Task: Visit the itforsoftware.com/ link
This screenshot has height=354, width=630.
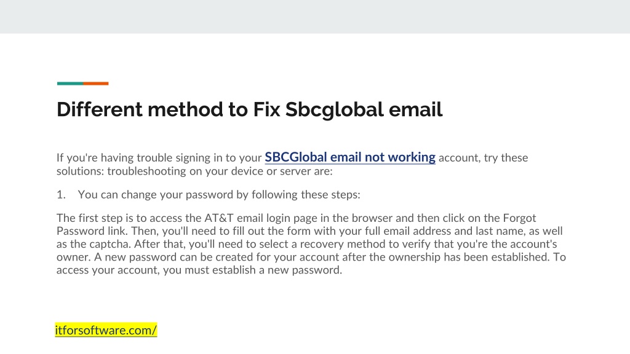Action: pyautogui.click(x=106, y=330)
